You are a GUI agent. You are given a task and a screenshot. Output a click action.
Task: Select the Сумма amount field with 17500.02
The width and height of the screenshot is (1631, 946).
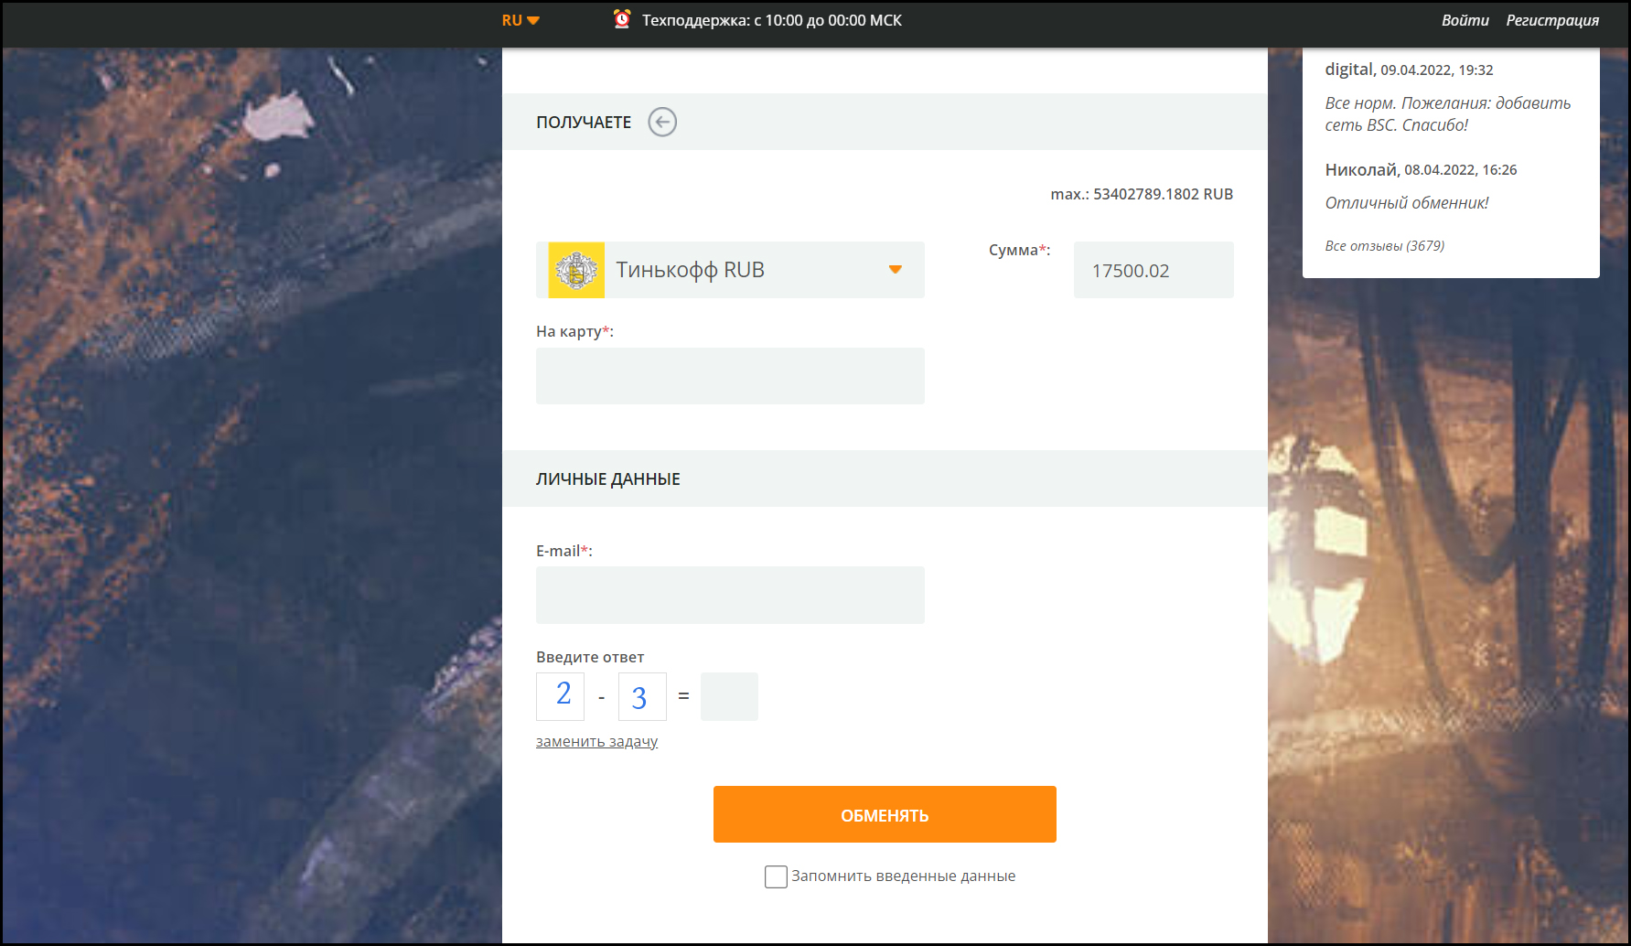(1153, 270)
